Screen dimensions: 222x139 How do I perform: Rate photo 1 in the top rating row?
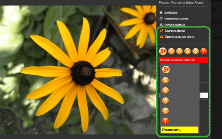(204, 51)
